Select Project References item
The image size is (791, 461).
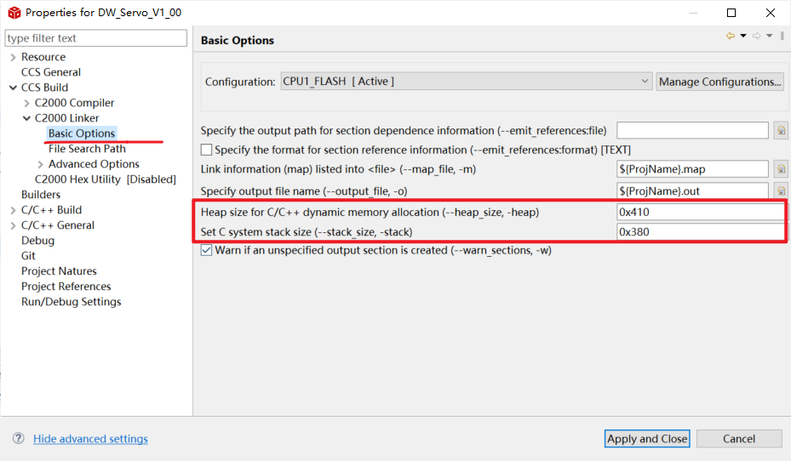(x=66, y=286)
